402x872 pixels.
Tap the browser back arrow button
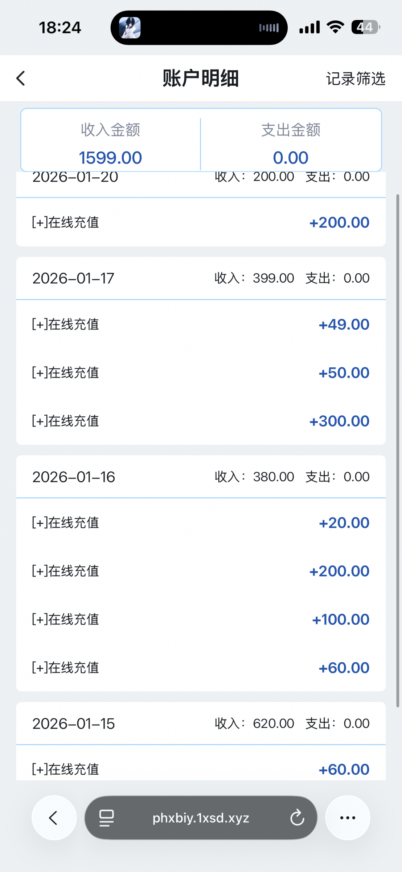pos(54,818)
